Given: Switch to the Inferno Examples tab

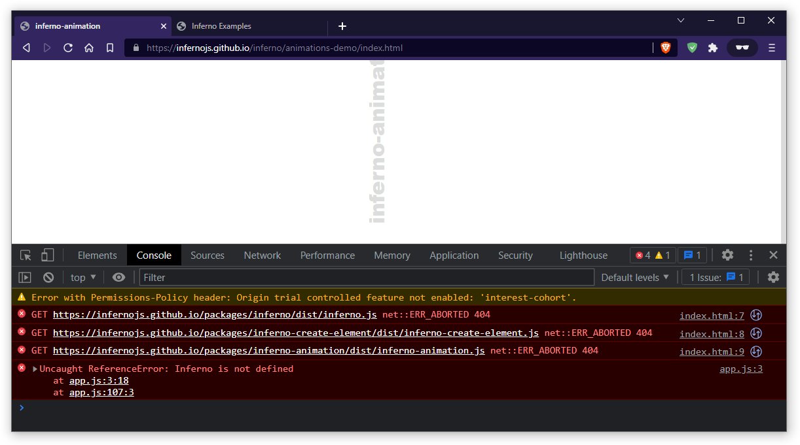Looking at the screenshot, I should point(249,26).
